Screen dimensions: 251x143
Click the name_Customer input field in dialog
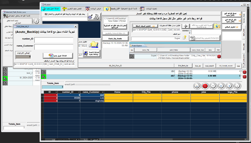tap(54, 47)
